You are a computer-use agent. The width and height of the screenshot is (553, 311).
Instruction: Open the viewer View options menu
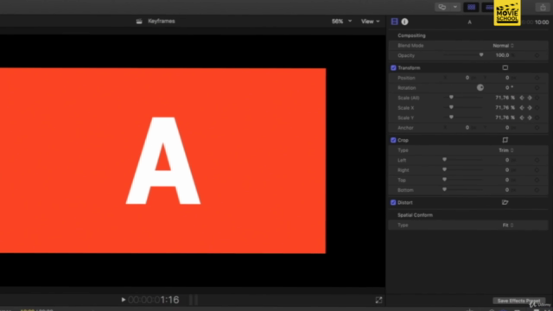[370, 21]
